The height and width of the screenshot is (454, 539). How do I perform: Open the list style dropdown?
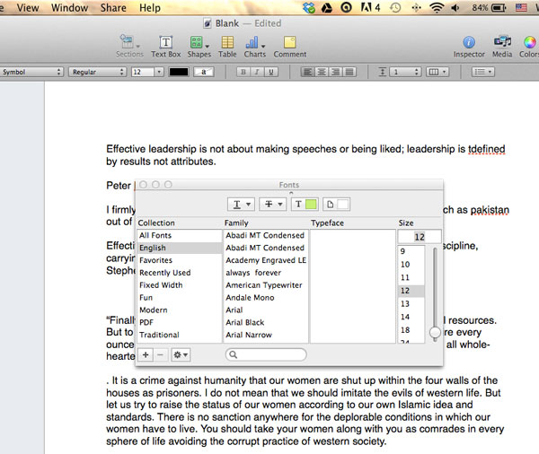[x=483, y=72]
